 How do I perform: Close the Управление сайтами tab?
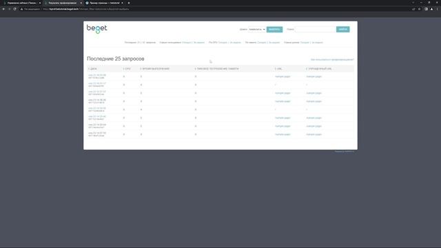point(40,3)
